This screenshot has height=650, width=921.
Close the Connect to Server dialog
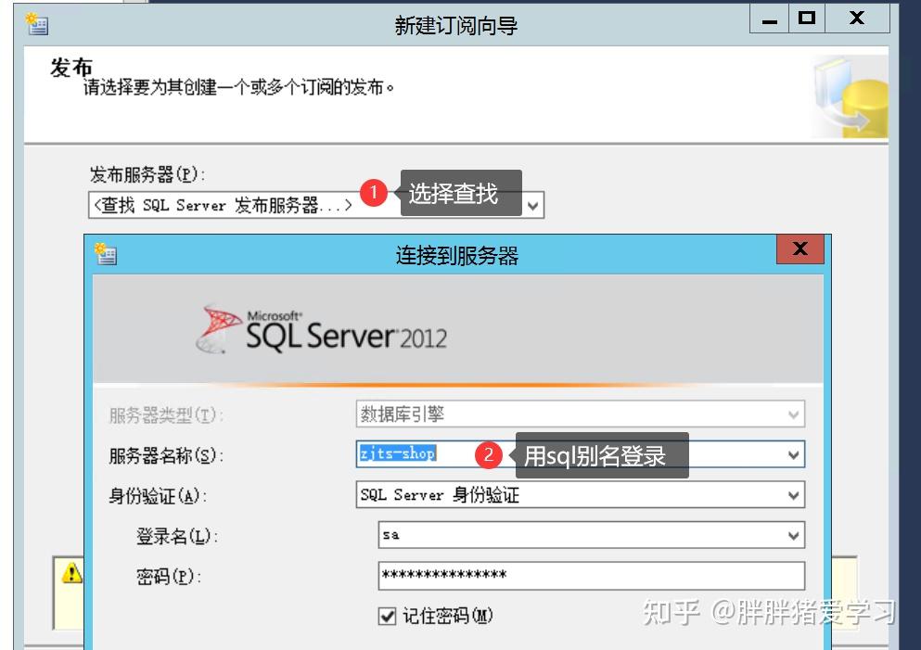coord(799,249)
